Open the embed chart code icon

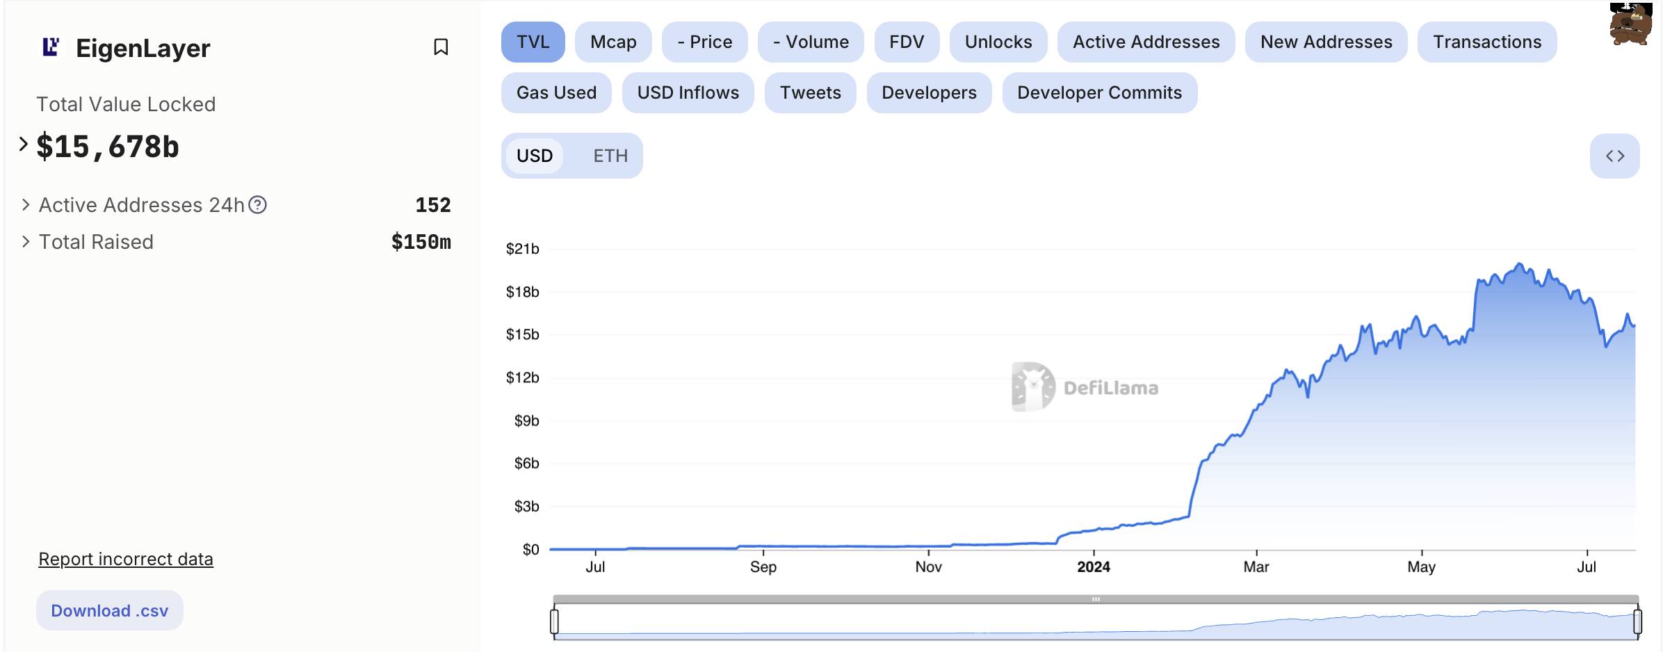pos(1614,156)
